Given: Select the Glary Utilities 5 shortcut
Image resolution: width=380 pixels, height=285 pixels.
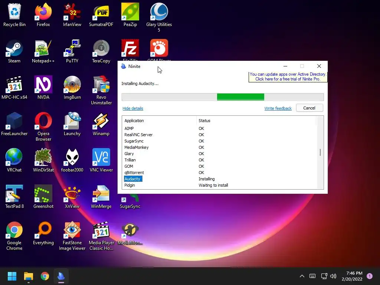Looking at the screenshot, I should pos(159,17).
